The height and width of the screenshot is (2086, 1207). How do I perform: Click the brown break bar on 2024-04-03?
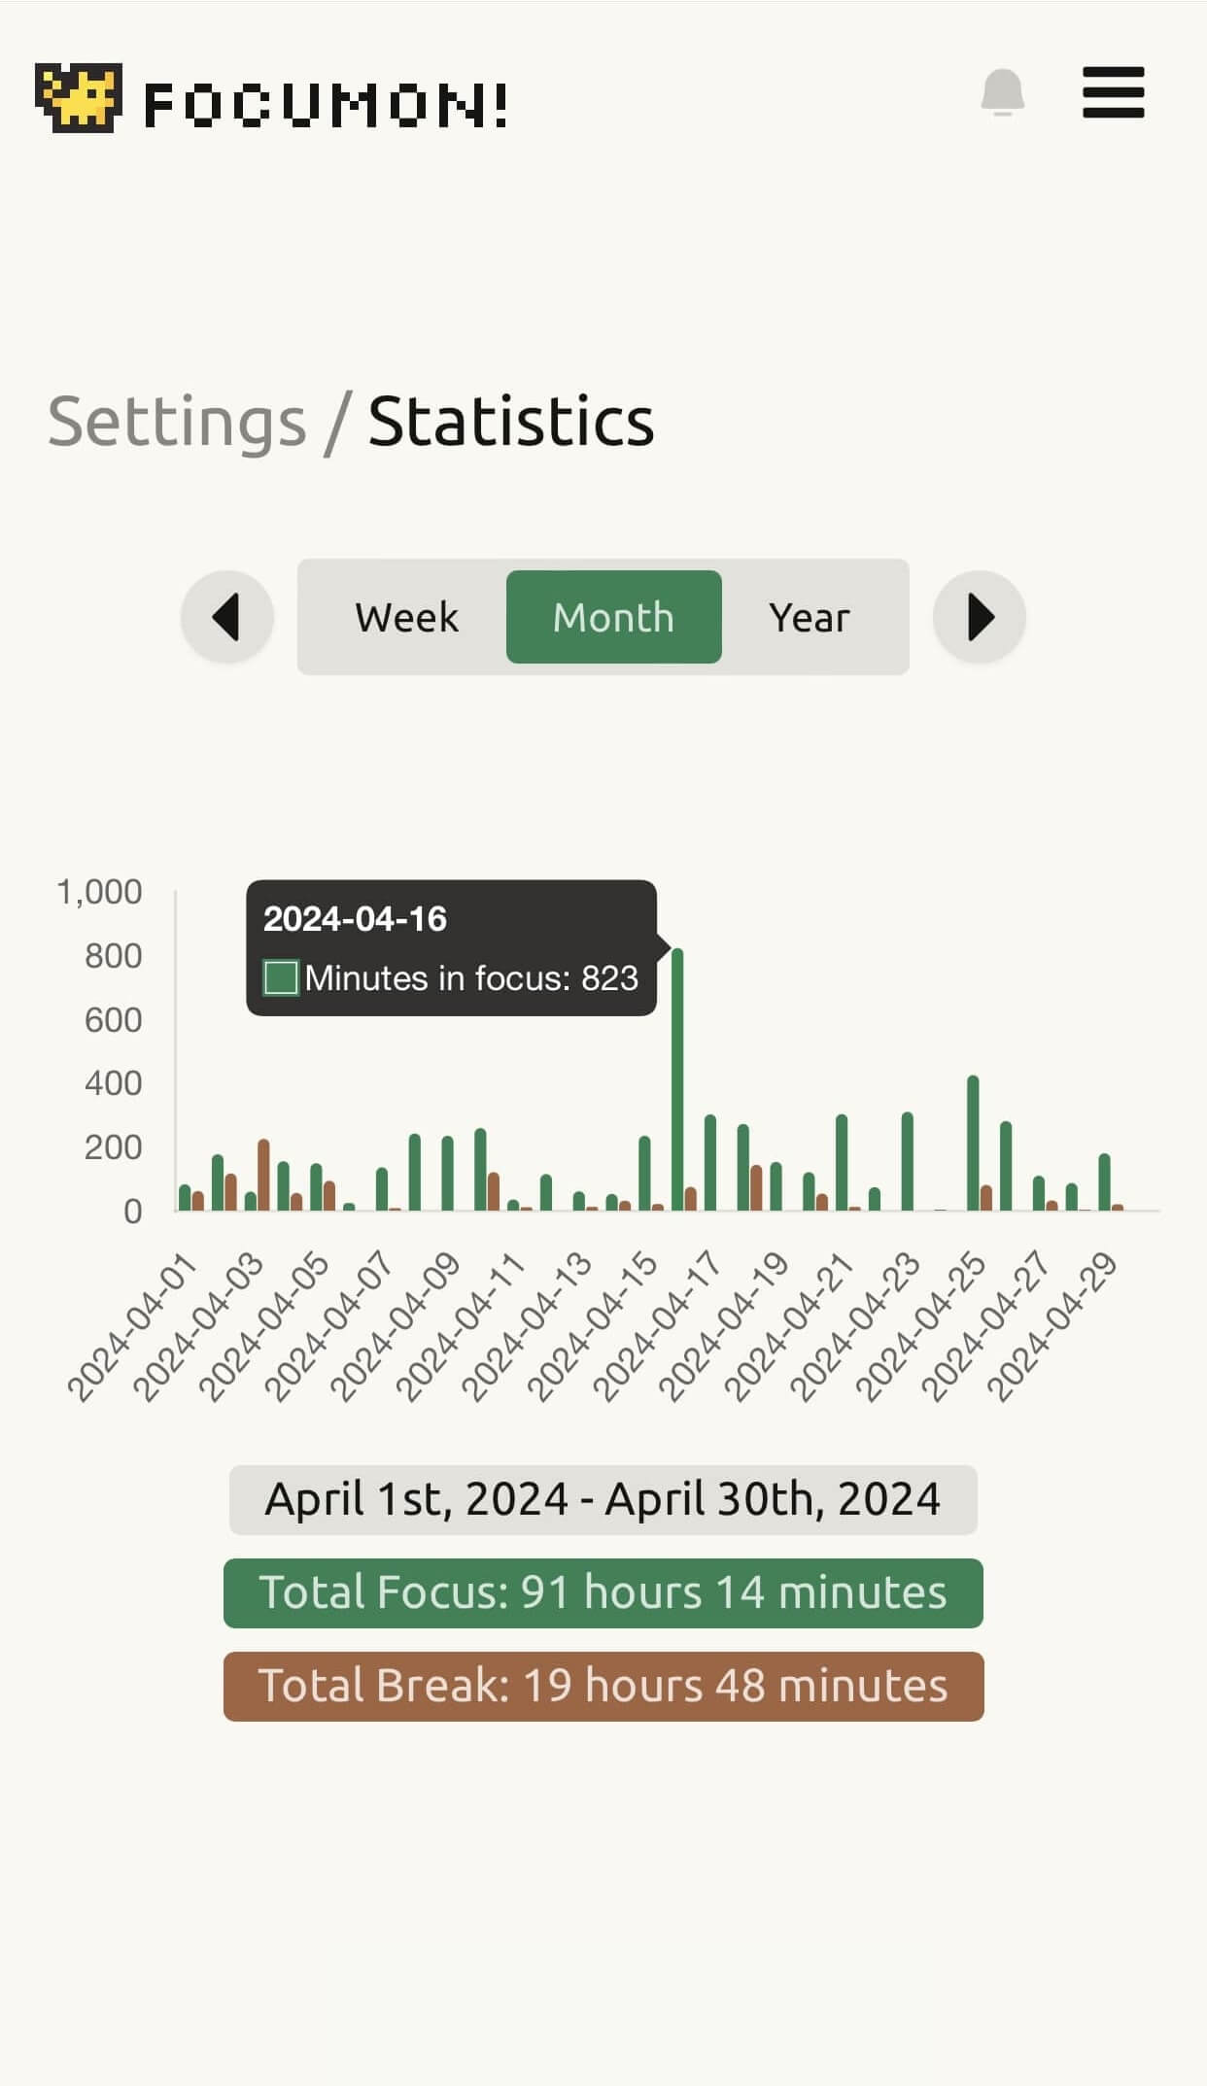pyautogui.click(x=263, y=1176)
